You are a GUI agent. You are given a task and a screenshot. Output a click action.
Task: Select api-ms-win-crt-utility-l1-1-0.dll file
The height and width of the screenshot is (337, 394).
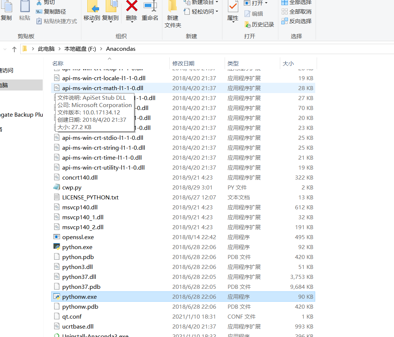click(183, 167)
